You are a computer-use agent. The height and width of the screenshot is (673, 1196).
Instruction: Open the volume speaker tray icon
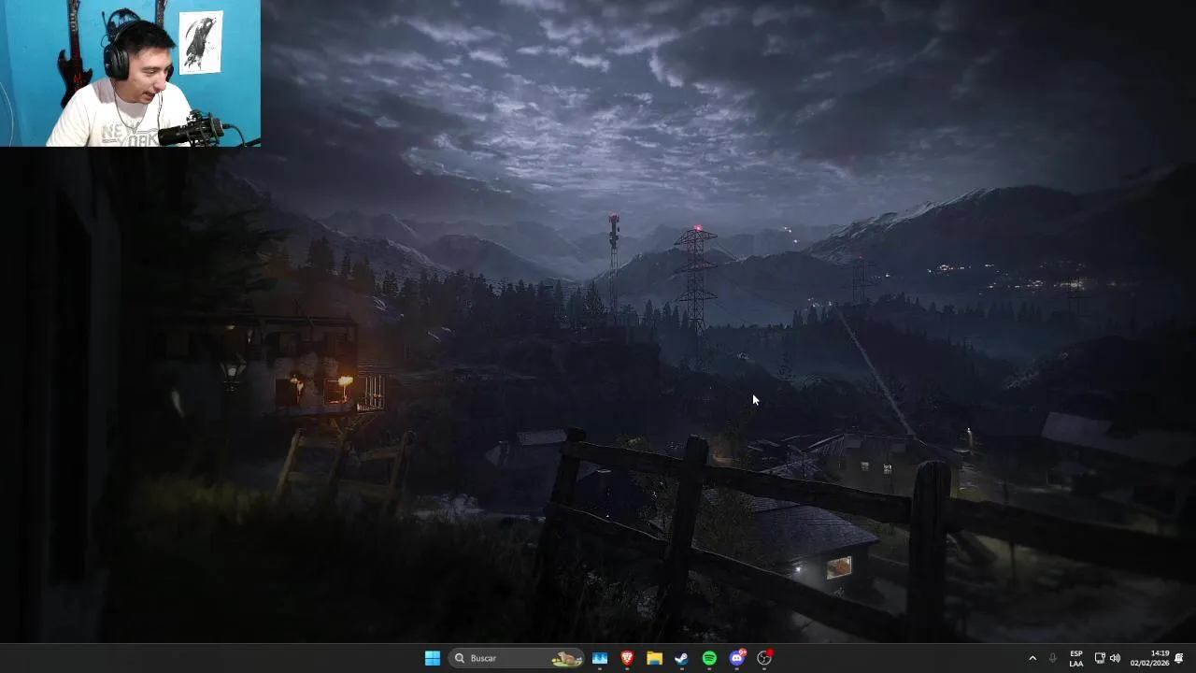click(x=1115, y=658)
